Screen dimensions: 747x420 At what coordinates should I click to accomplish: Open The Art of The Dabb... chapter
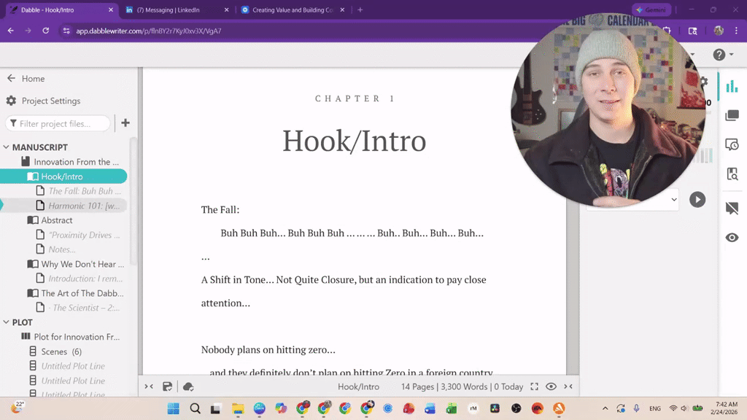76,293
